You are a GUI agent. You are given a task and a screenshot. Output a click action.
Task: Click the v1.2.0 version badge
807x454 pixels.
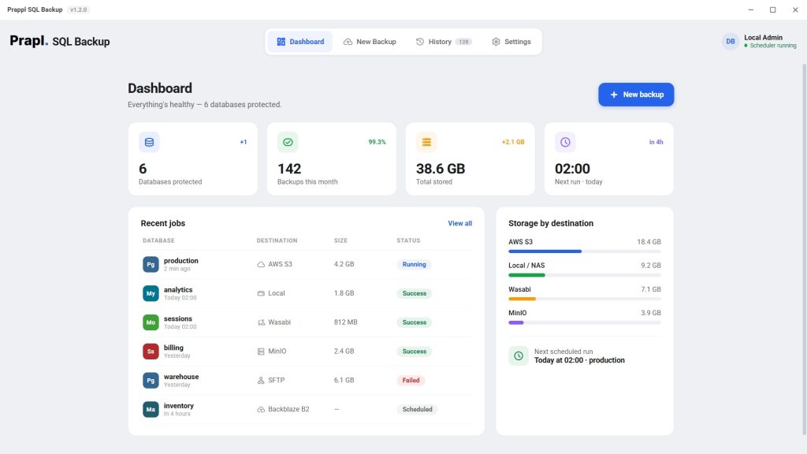click(78, 9)
